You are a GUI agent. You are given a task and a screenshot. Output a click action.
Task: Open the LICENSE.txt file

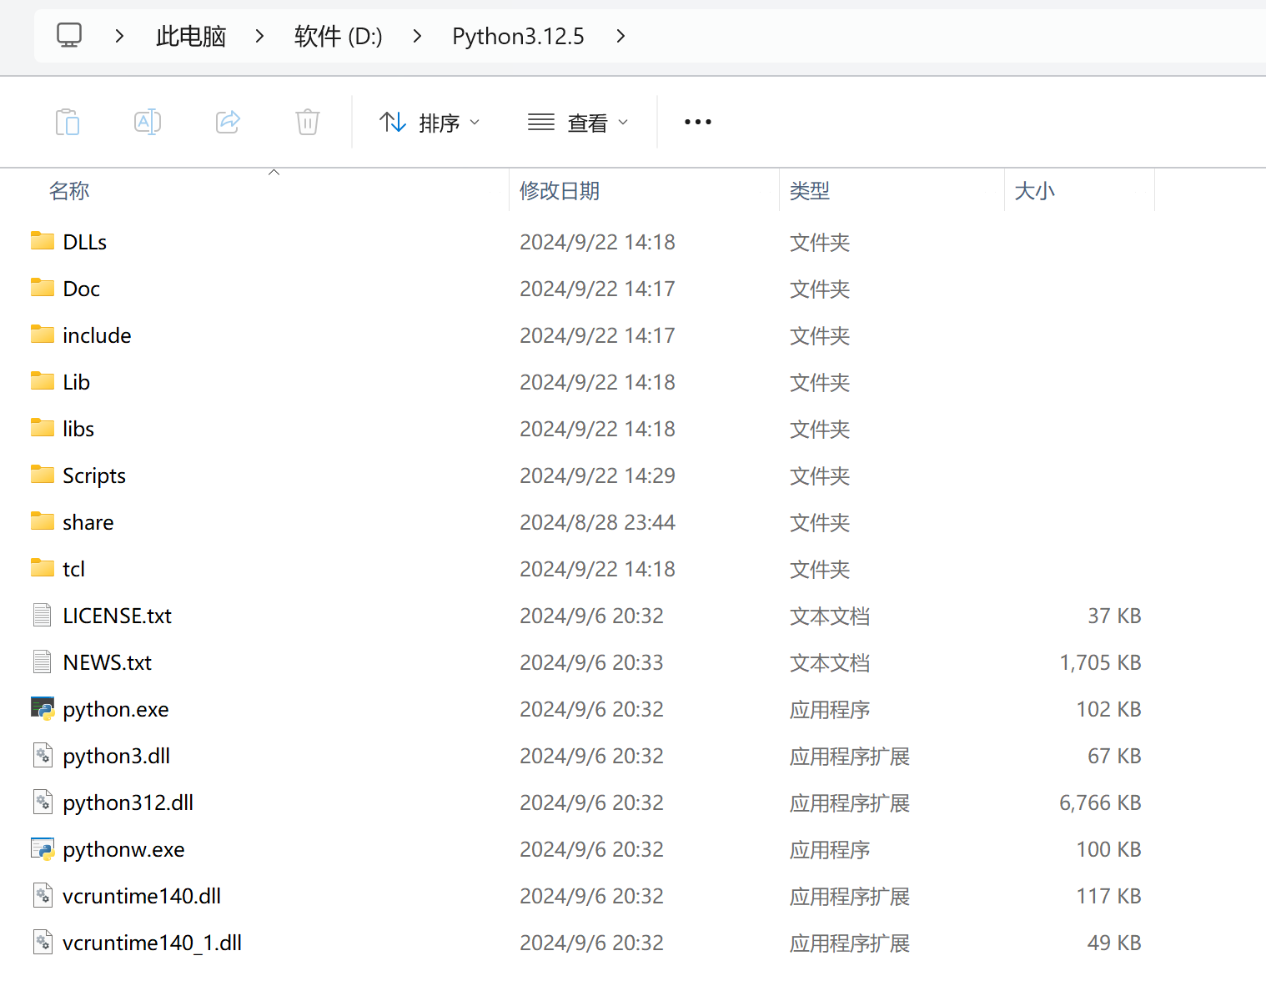[118, 615]
